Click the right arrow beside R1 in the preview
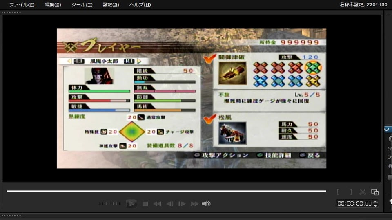The height and width of the screenshot is (220, 392). (x=139, y=61)
